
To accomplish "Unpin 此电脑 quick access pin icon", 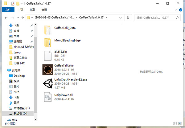I will 32,42.
